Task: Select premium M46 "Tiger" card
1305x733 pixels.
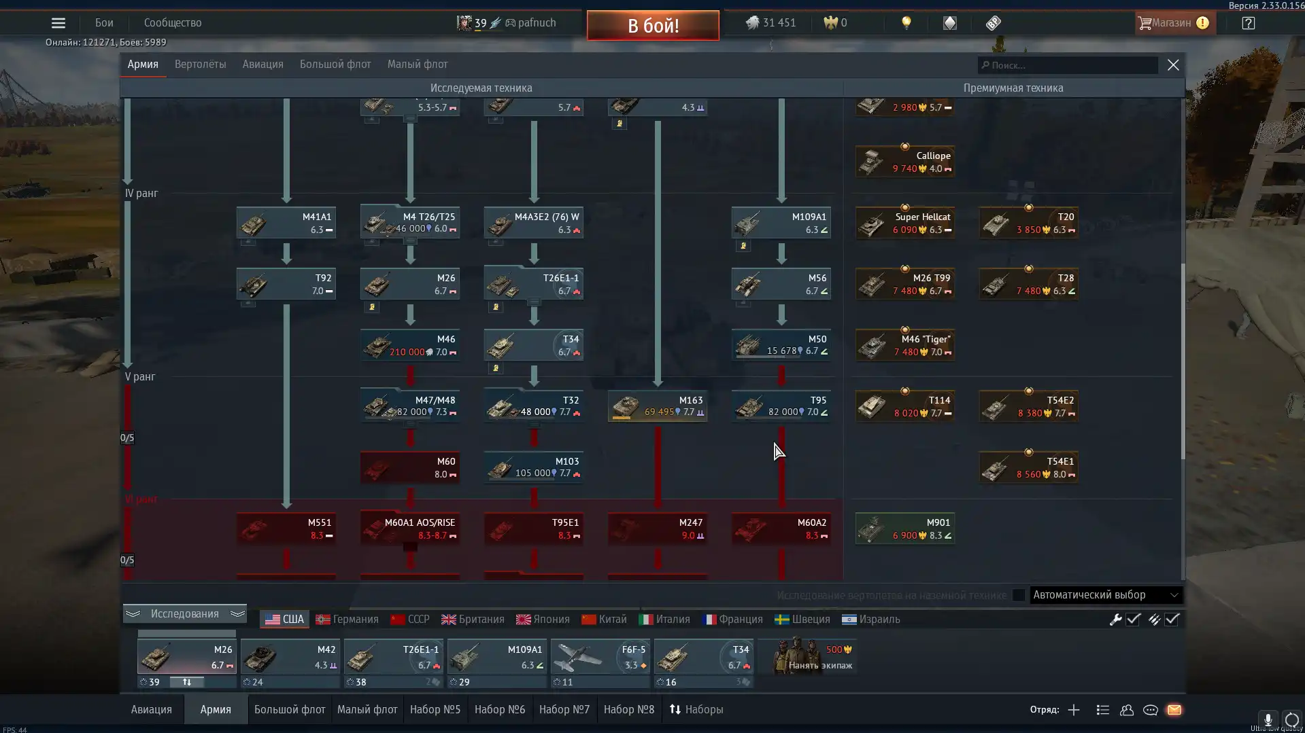Action: pyautogui.click(x=905, y=345)
